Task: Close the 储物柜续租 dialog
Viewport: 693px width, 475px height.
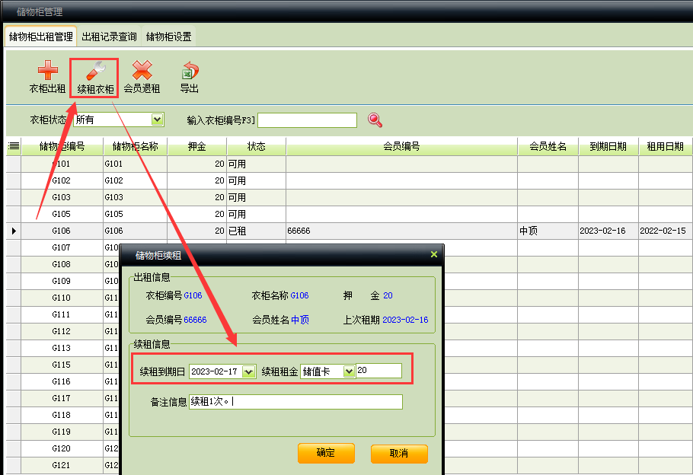Action: pyautogui.click(x=434, y=254)
